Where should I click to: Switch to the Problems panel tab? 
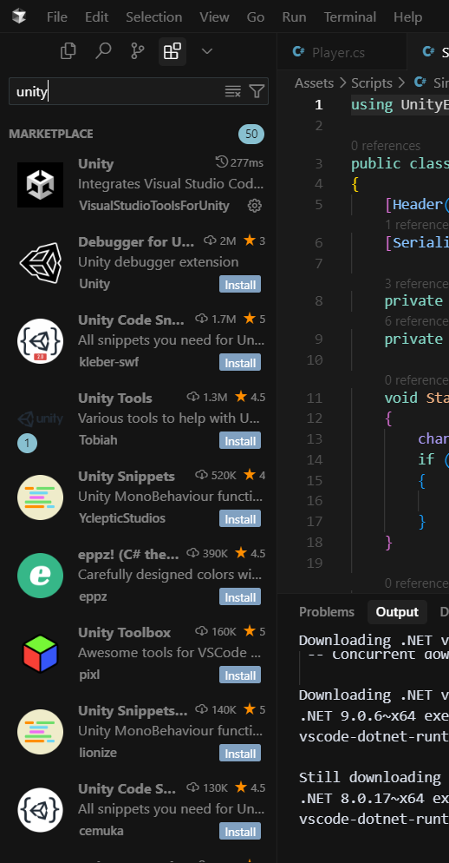327,612
